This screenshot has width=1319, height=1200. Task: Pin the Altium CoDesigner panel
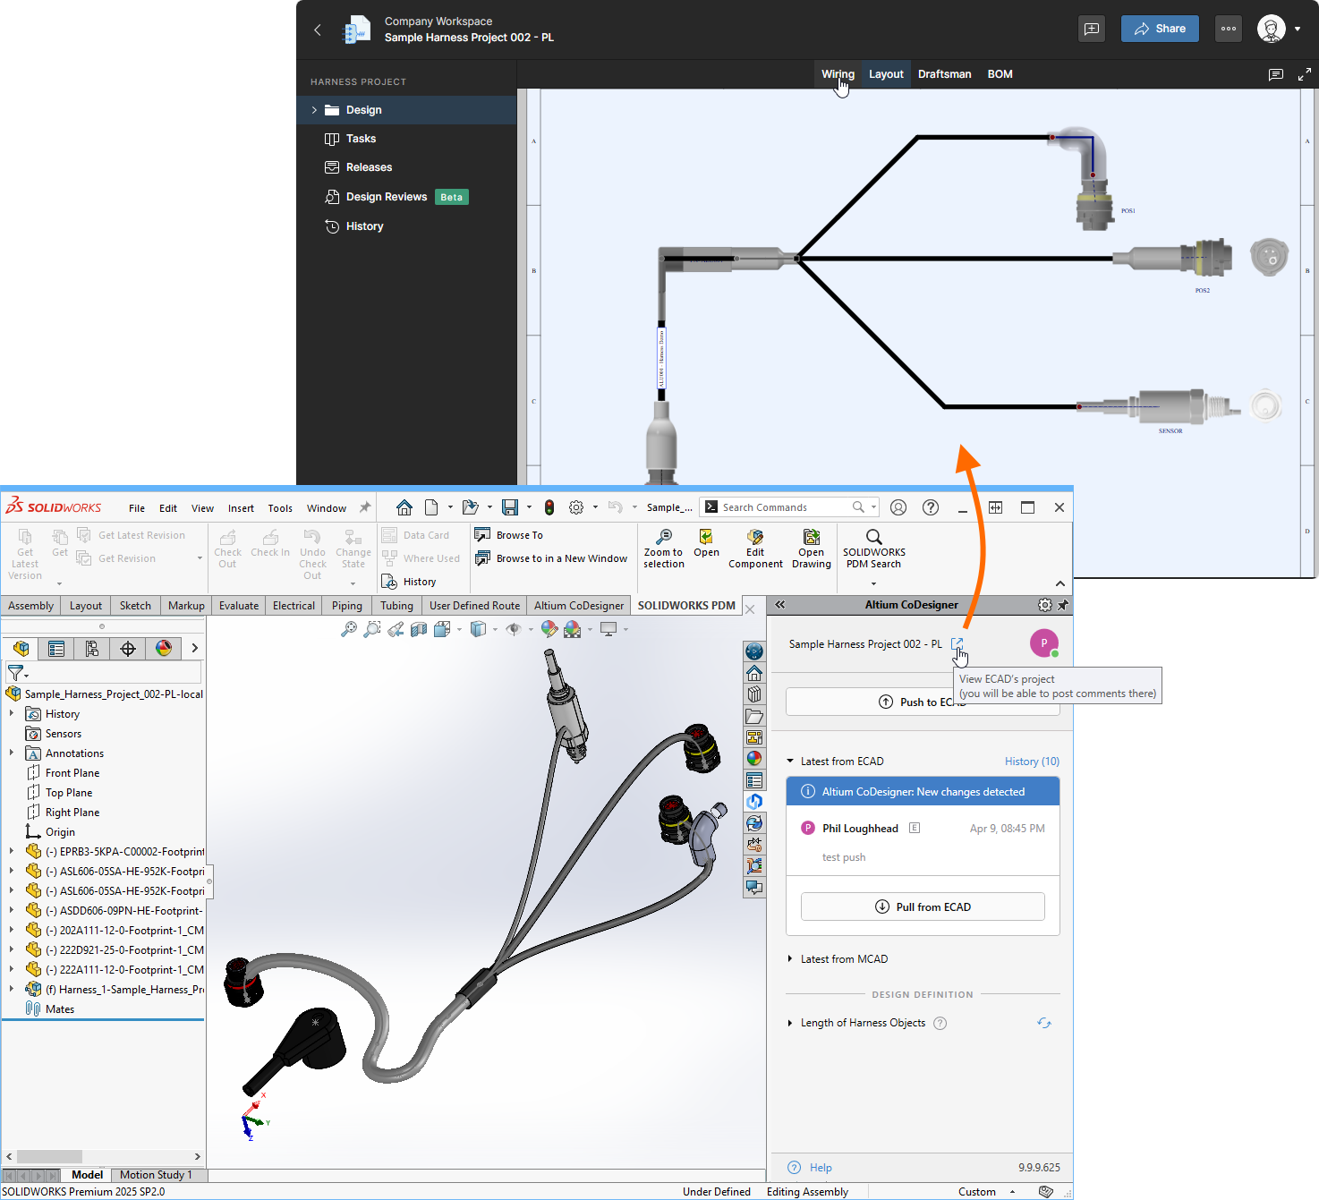click(1063, 605)
